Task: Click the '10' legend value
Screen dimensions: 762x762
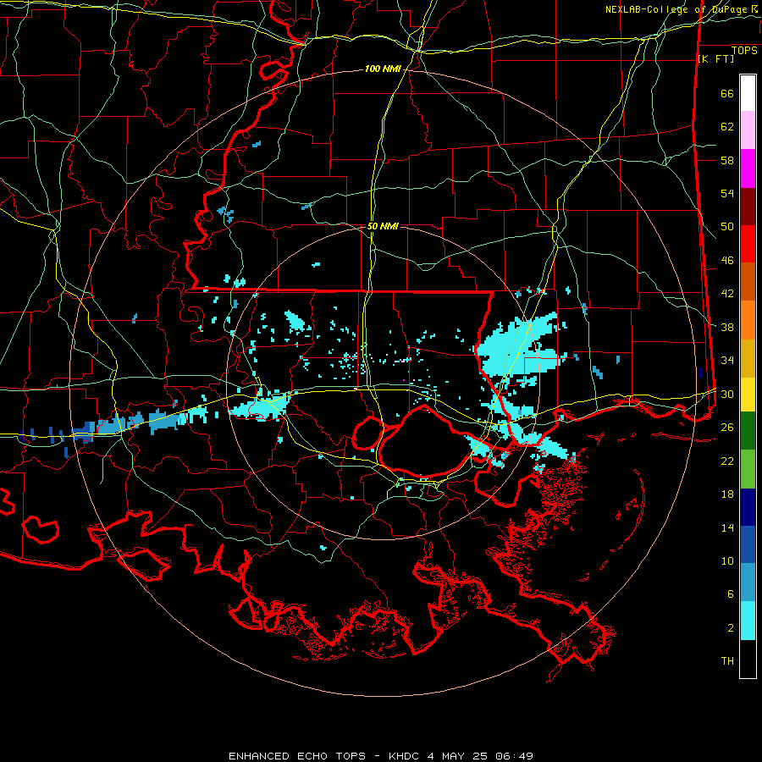Action: pyautogui.click(x=727, y=560)
